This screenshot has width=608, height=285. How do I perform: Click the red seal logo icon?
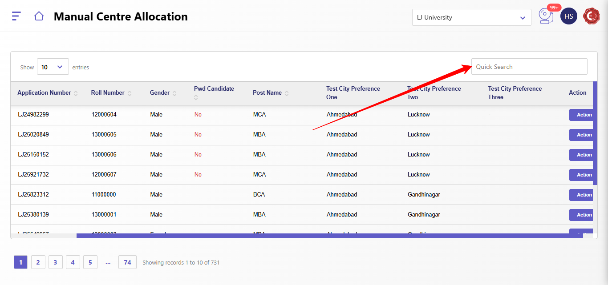tap(592, 16)
